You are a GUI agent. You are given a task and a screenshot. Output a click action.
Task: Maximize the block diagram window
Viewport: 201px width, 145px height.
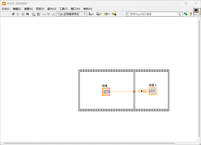click(x=186, y=4)
